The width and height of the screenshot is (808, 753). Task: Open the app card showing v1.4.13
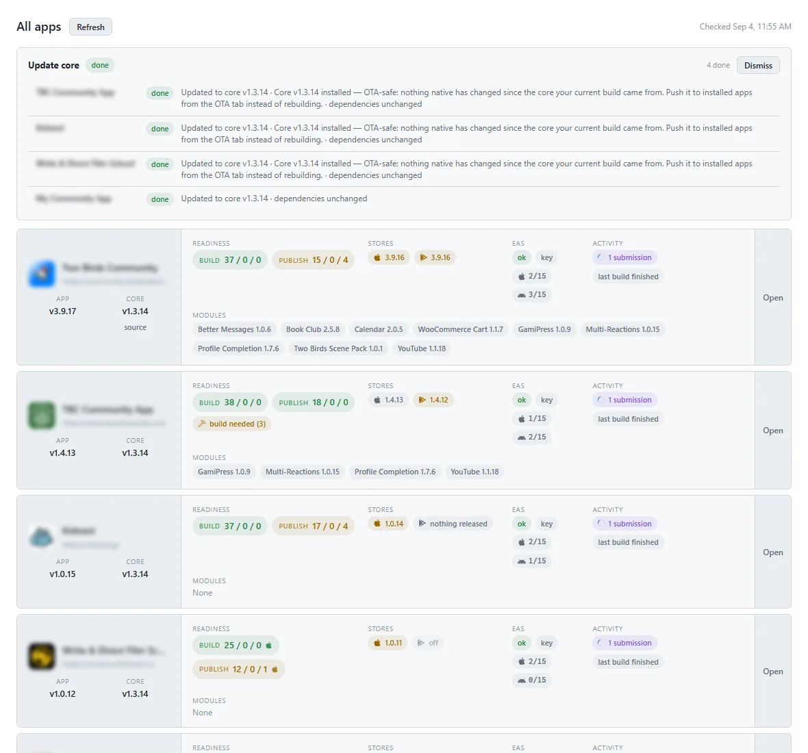coord(773,431)
